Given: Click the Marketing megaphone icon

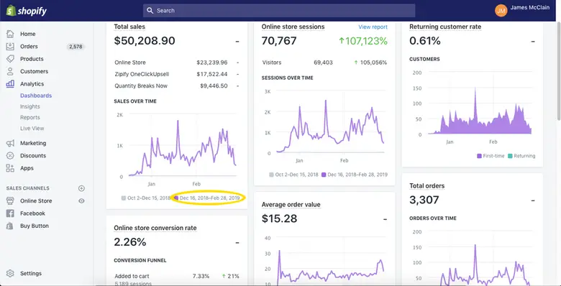Looking at the screenshot, I should [x=10, y=143].
